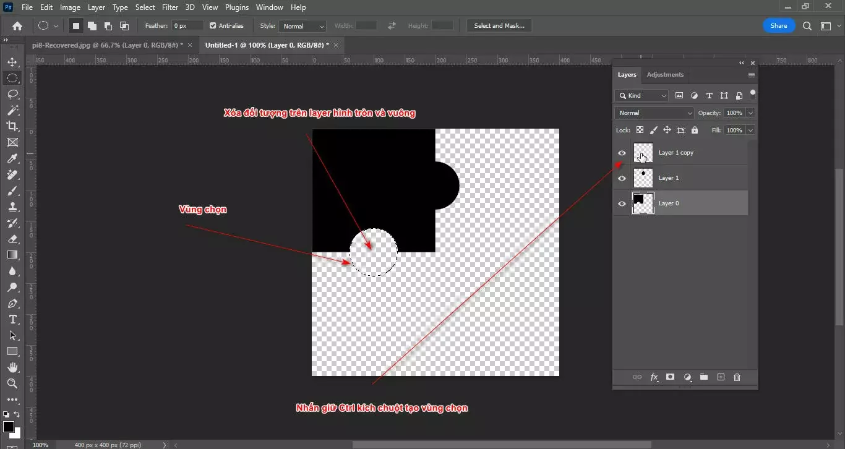Switch to the Adjustments tab
The height and width of the screenshot is (449, 845).
click(x=665, y=74)
